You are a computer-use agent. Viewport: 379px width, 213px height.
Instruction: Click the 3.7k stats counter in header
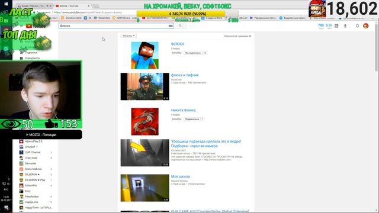click(329, 26)
